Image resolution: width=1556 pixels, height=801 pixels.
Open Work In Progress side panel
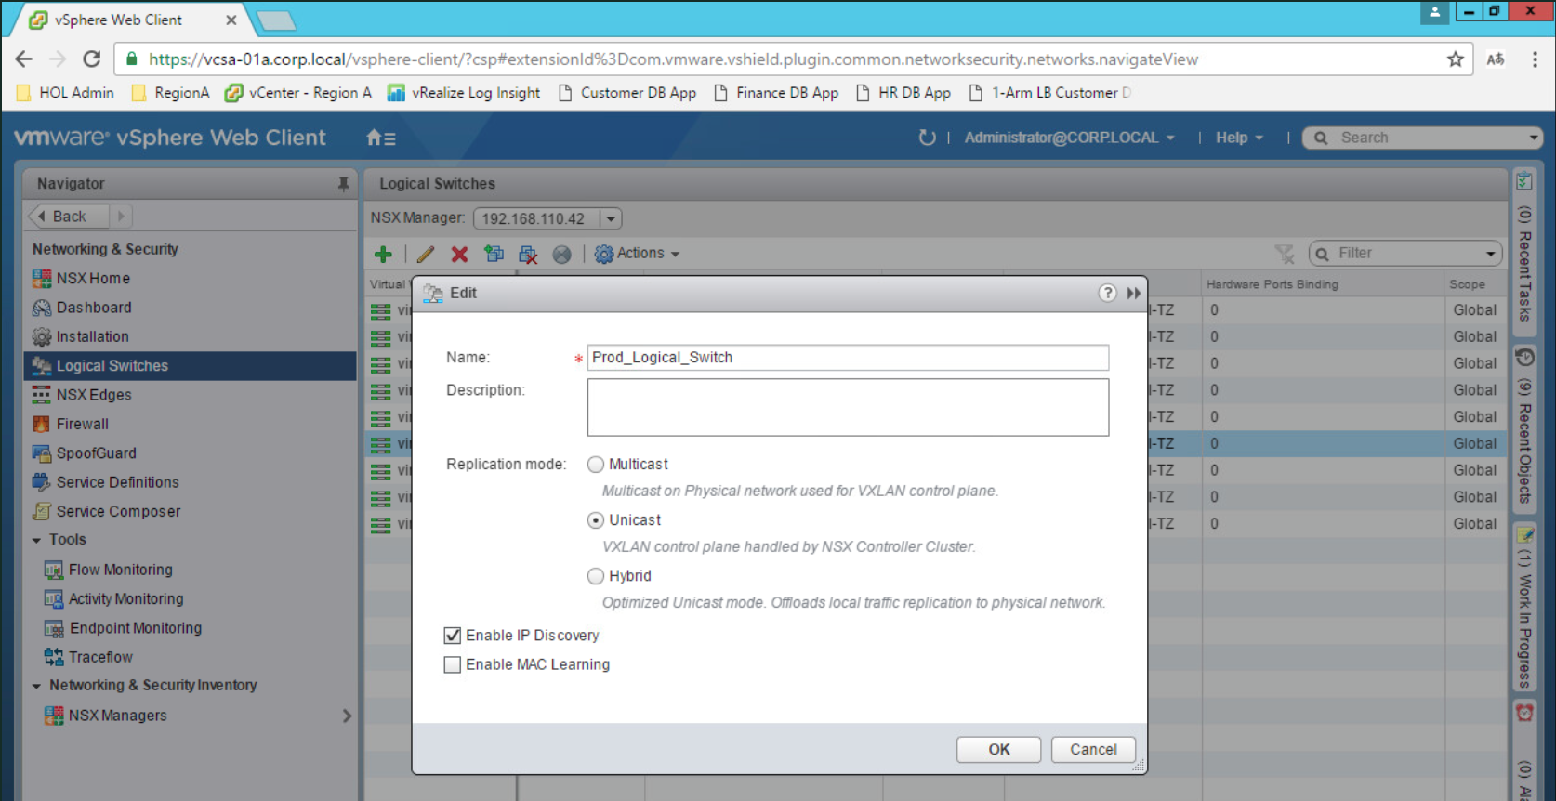[1524, 609]
